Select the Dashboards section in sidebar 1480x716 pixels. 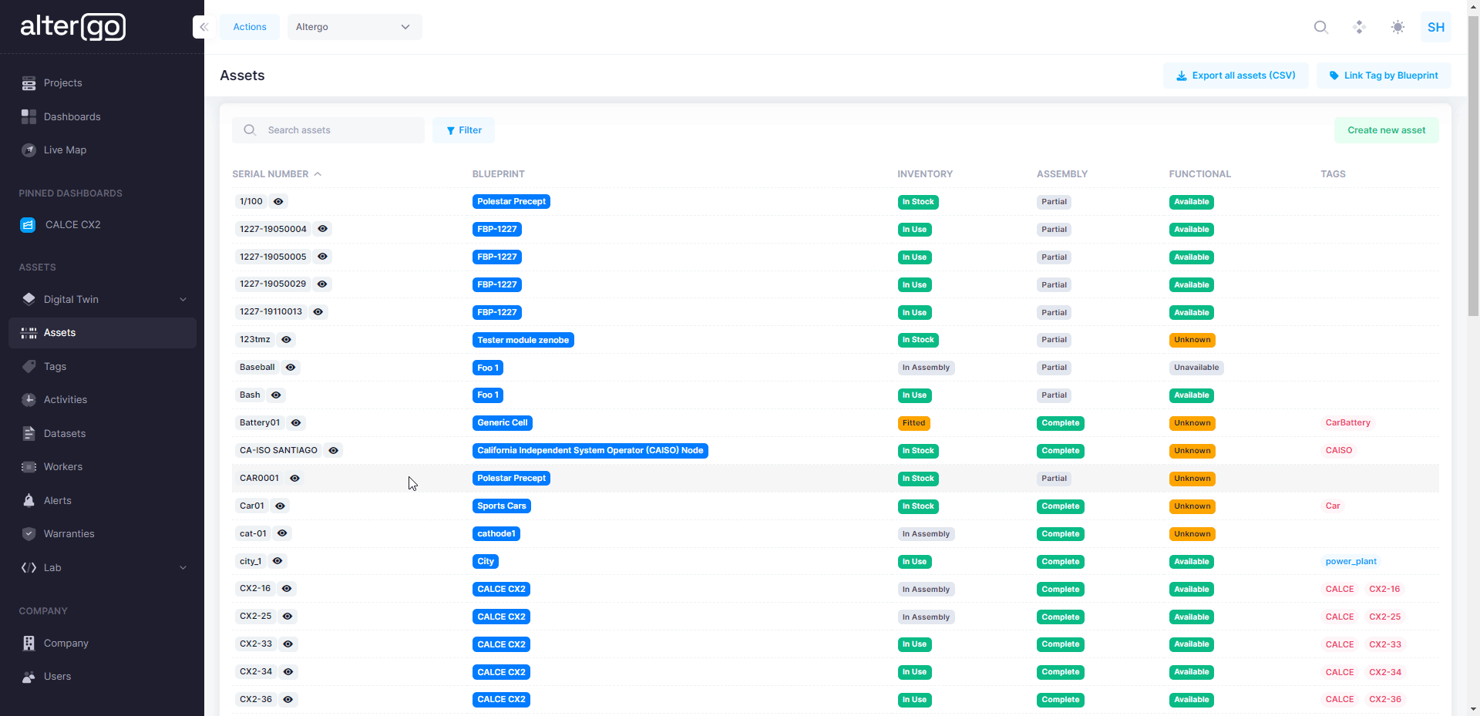[72, 116]
